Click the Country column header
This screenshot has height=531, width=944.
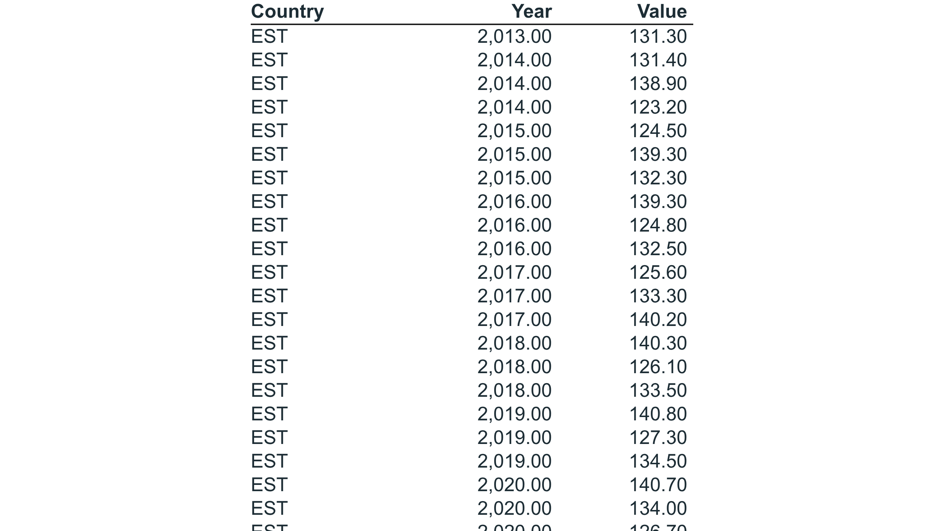click(287, 12)
